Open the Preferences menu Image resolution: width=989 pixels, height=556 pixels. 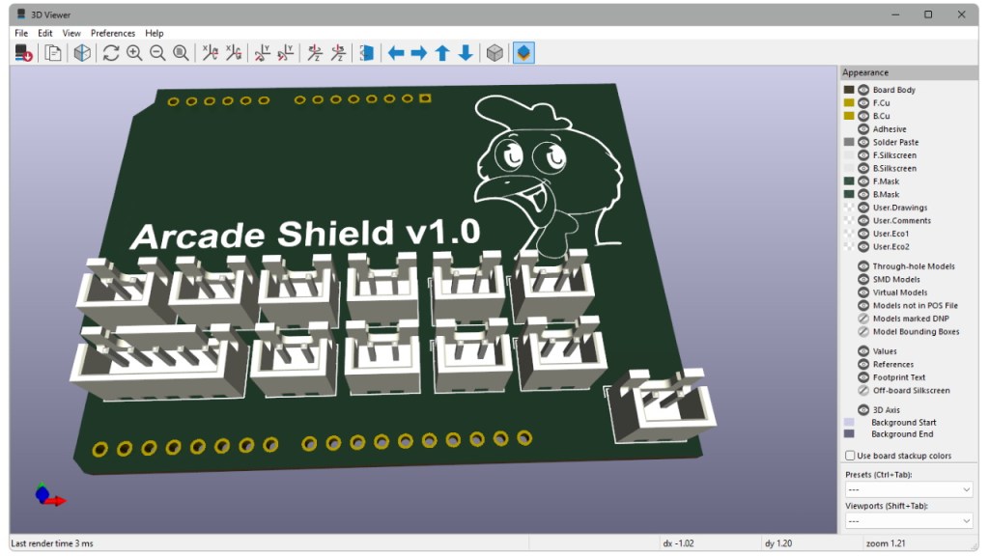(113, 32)
